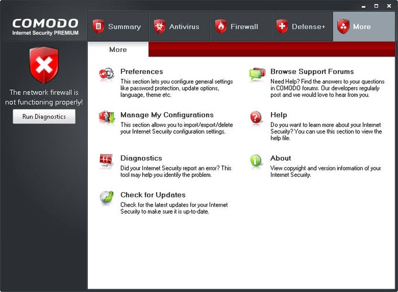The image size is (398, 292).
Task: Close the COMODO window
Action: pyautogui.click(x=389, y=6)
